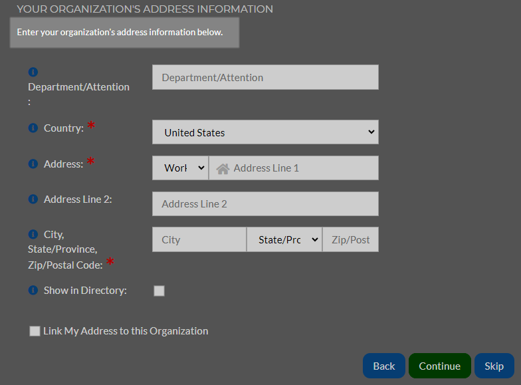
Task: Open the Country dropdown showing United States
Action: [x=265, y=132]
